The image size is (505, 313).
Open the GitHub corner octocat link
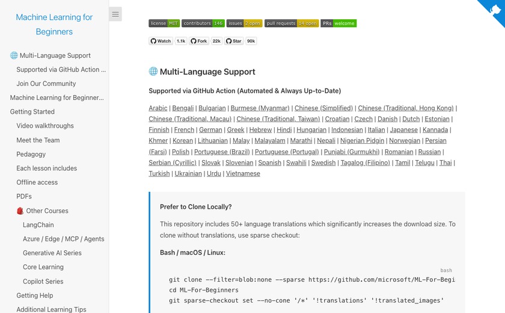494,11
